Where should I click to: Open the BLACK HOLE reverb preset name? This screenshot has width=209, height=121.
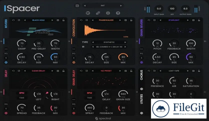pos(38,20)
